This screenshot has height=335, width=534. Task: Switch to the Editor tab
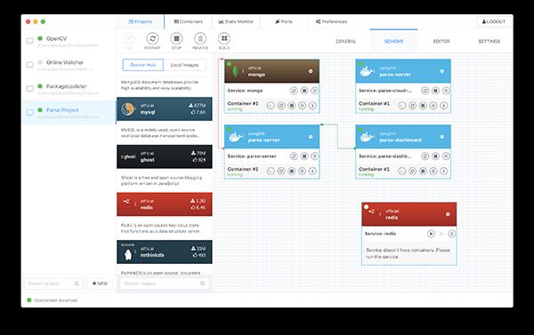pyautogui.click(x=441, y=41)
